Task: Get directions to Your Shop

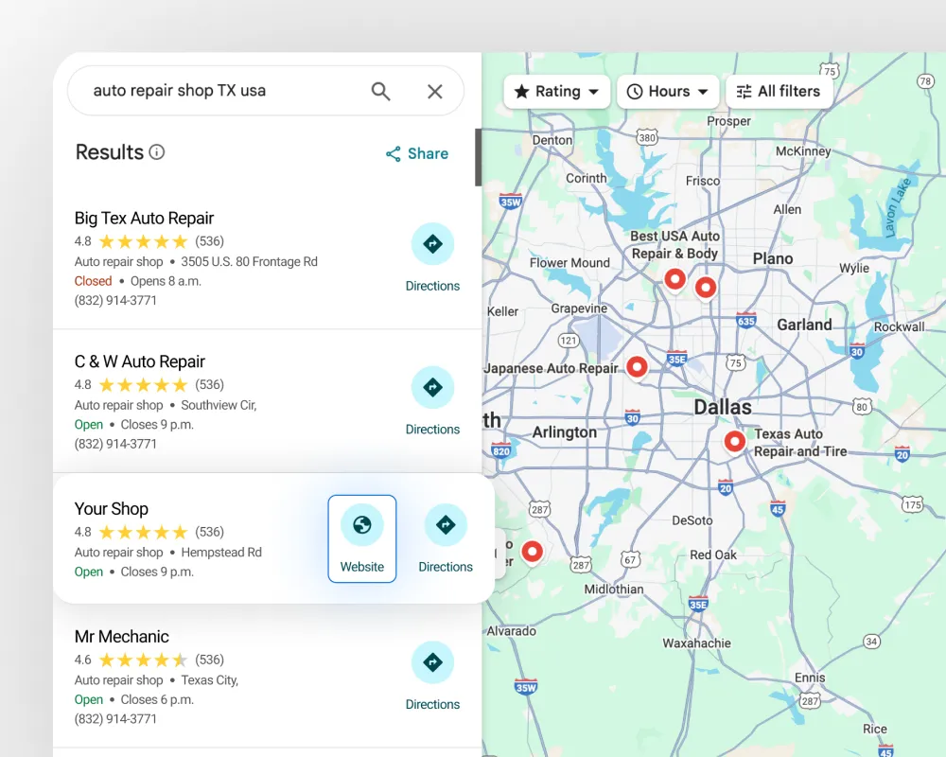Action: click(x=446, y=525)
